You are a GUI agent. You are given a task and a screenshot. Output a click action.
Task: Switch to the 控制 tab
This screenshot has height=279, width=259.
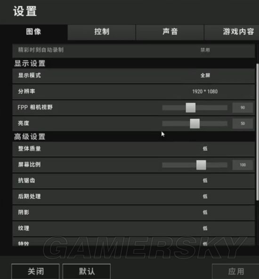point(102,32)
